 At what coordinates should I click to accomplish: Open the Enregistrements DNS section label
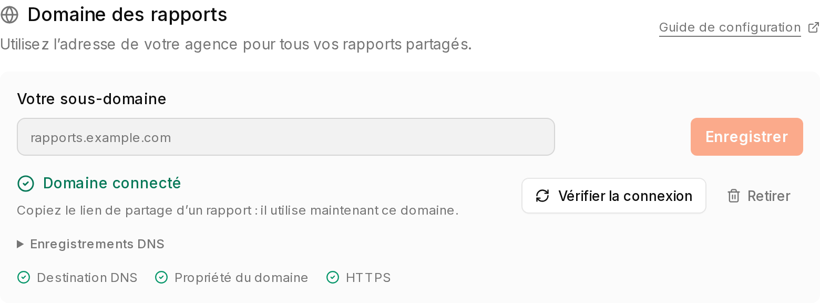pyautogui.click(x=97, y=244)
